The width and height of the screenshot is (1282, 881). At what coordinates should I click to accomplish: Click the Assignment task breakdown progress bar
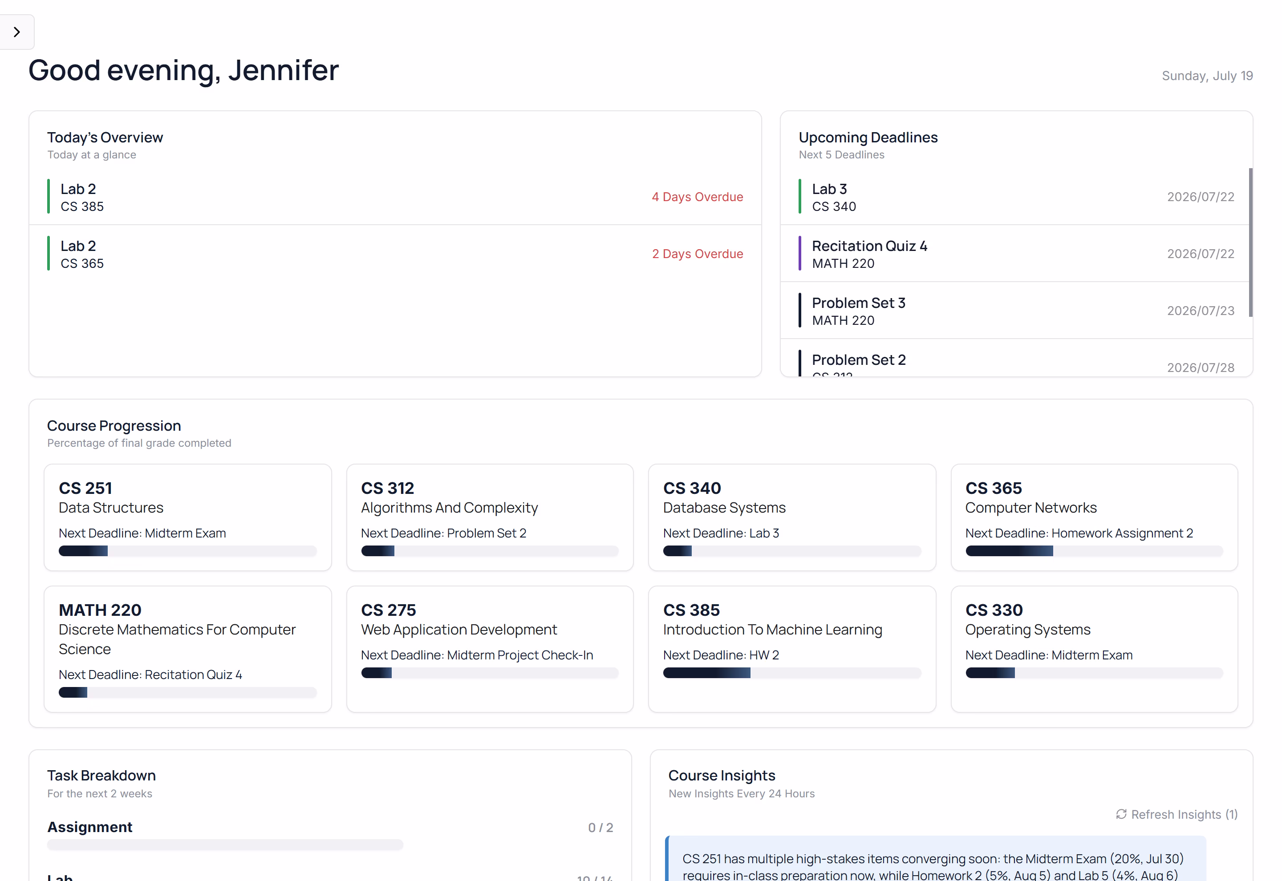(225, 845)
